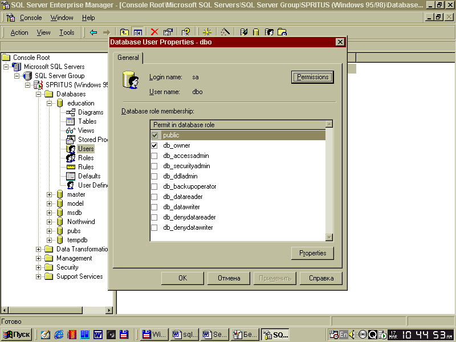Image resolution: width=456 pixels, height=342 pixels.
Task: Click the New Login toolbar icon
Action: [269, 32]
